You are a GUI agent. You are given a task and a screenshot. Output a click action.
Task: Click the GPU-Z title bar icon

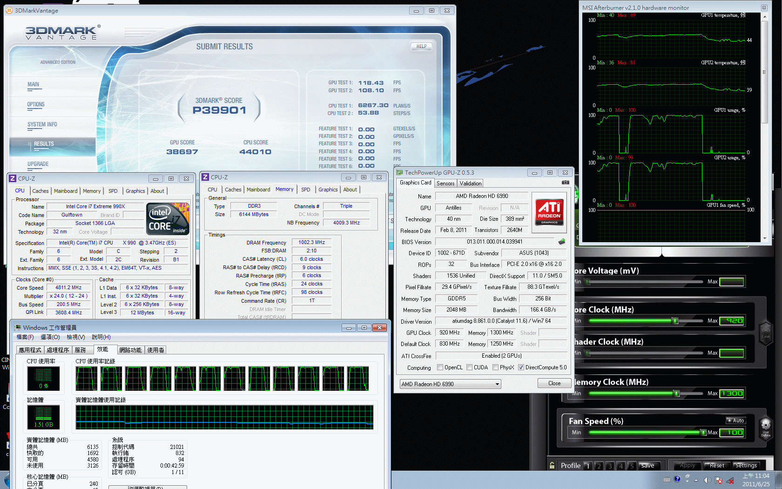click(x=399, y=172)
